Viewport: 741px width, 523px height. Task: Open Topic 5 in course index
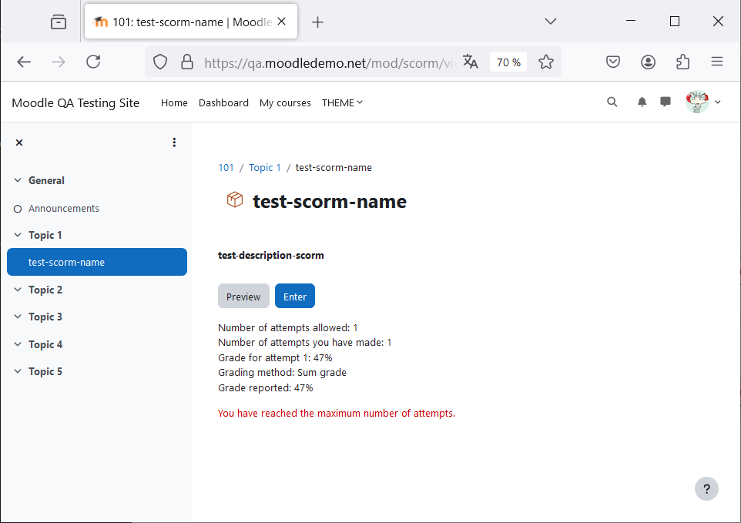point(45,371)
